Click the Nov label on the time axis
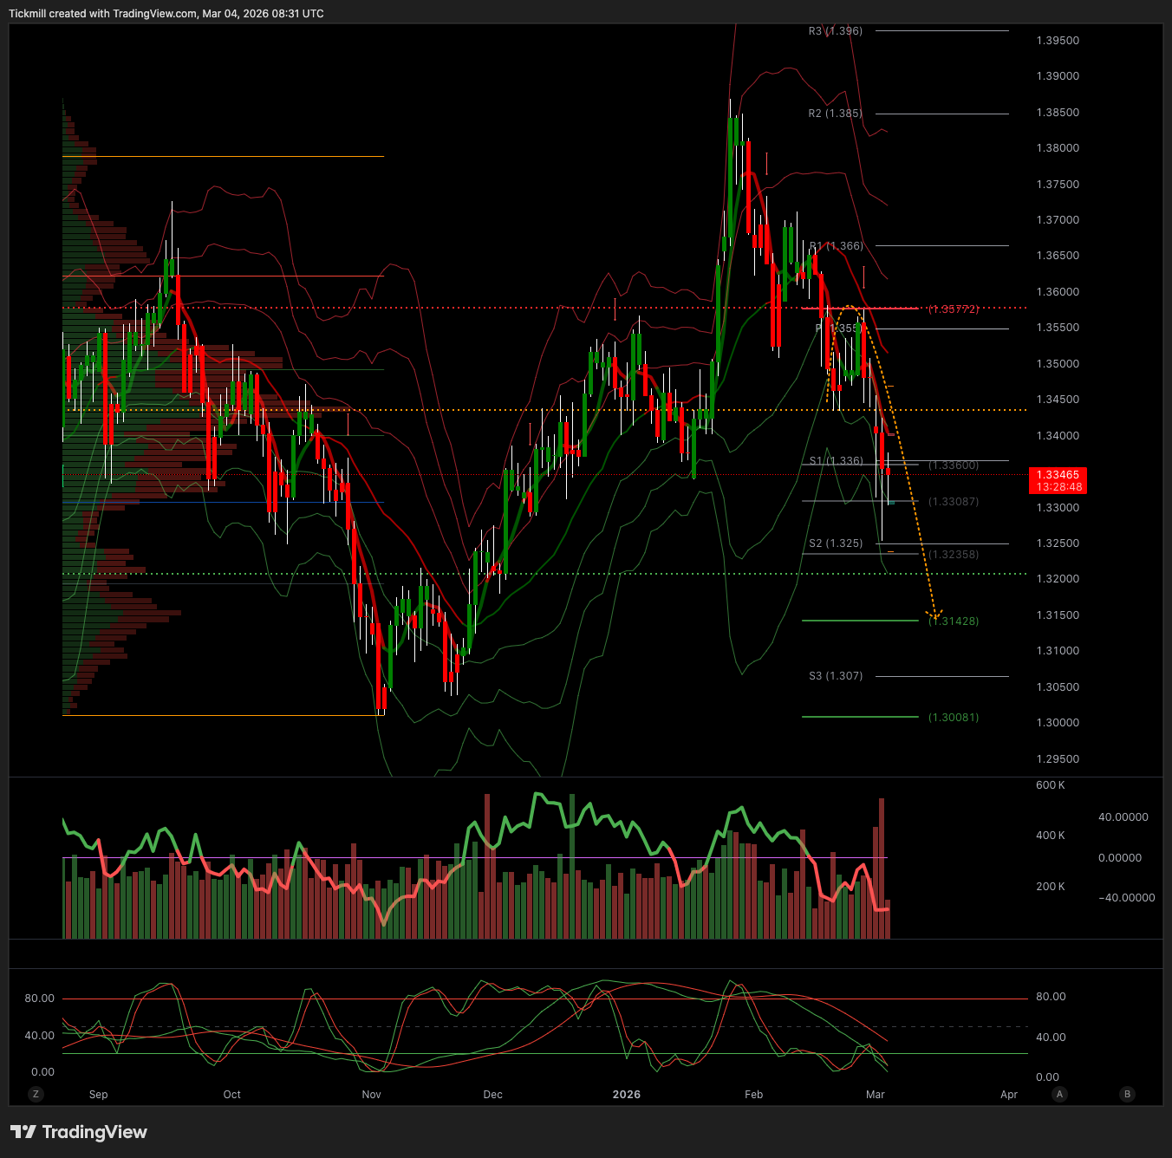Viewport: 1172px width, 1158px height. 371,1095
